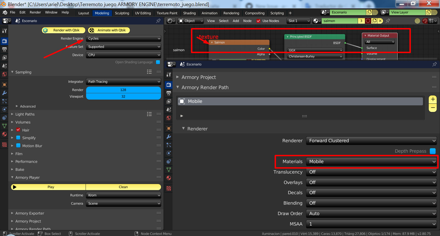Adjust the Render samples 128 field
The width and height of the screenshot is (440, 236).
coord(124,90)
